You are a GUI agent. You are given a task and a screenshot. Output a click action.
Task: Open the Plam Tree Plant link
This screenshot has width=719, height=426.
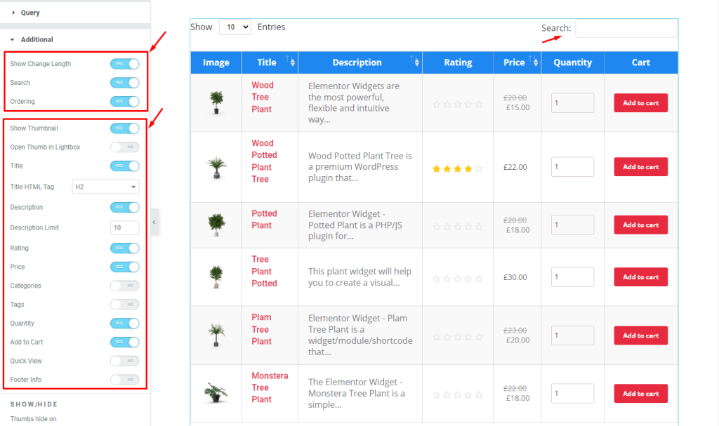tap(261, 329)
